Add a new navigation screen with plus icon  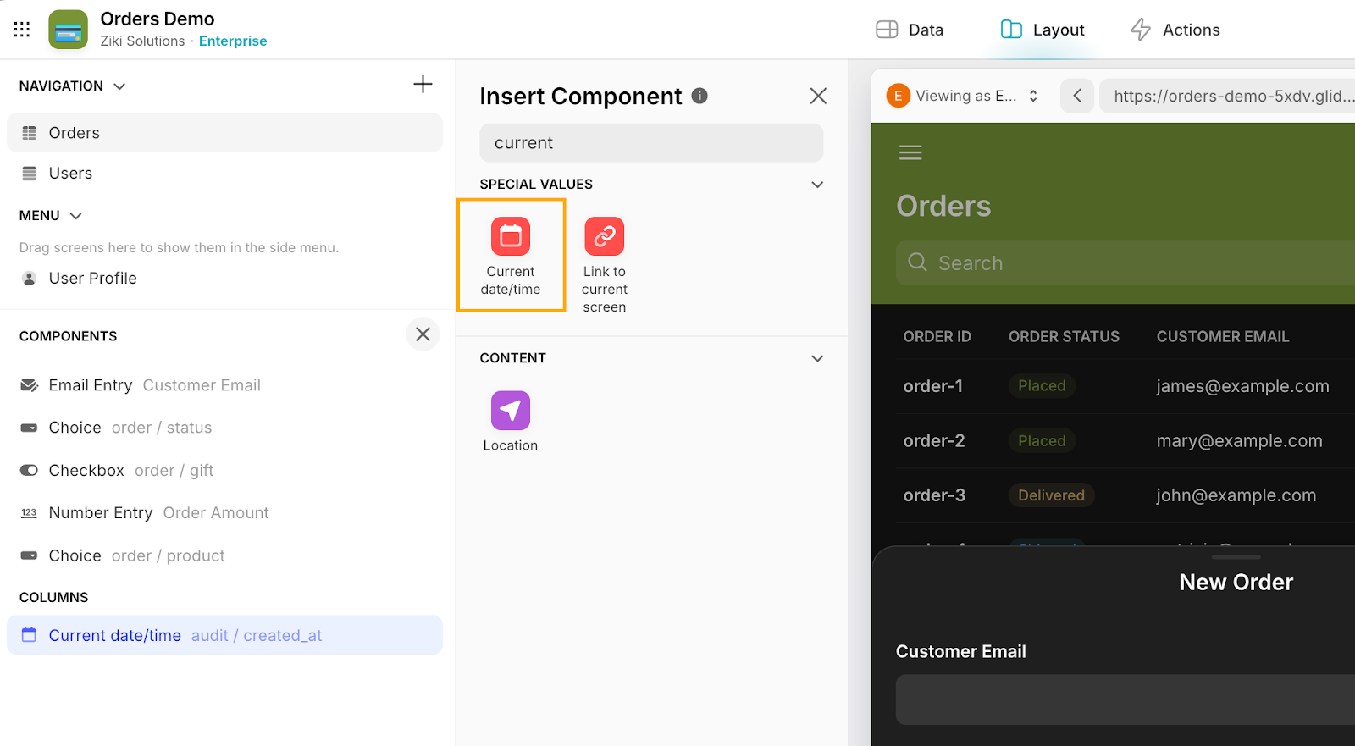click(423, 84)
